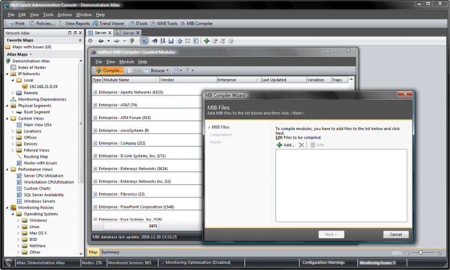Expand Enterprise : ciscoSystems (9) group

pyautogui.click(x=95, y=130)
